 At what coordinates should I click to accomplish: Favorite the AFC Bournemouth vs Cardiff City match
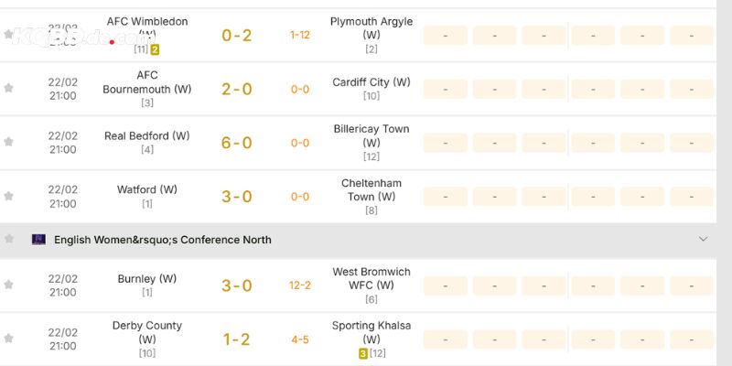click(9, 88)
